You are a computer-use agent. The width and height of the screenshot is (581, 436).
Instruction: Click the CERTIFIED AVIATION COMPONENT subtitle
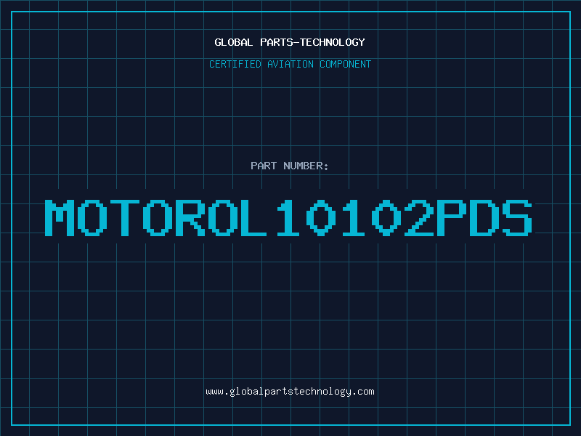click(x=290, y=64)
